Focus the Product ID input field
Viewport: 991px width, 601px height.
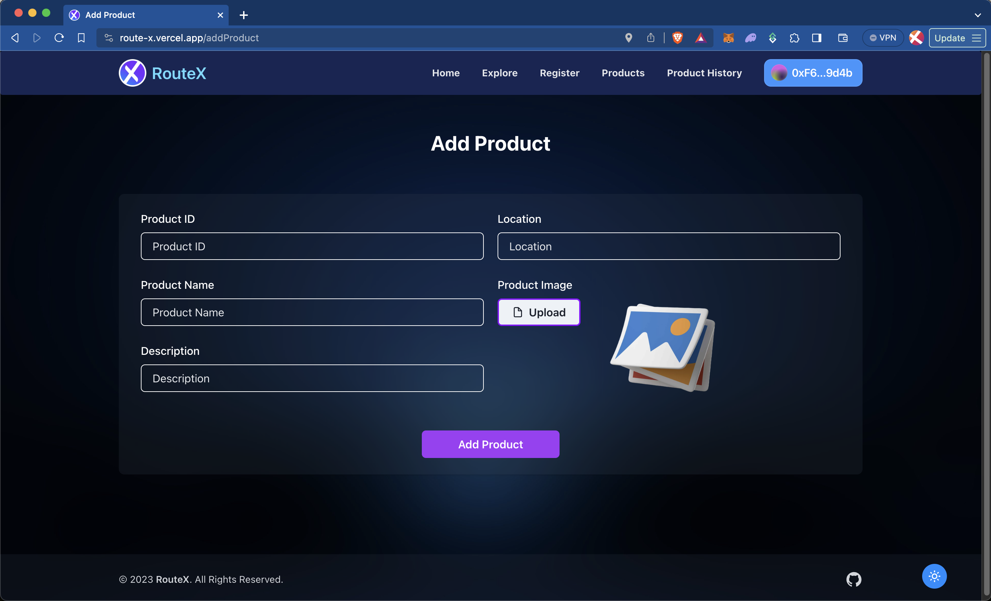tap(312, 246)
